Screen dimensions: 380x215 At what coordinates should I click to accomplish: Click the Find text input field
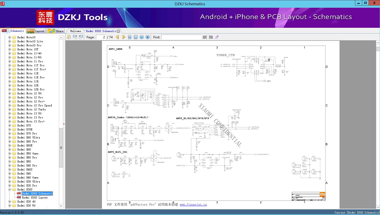tap(181, 37)
